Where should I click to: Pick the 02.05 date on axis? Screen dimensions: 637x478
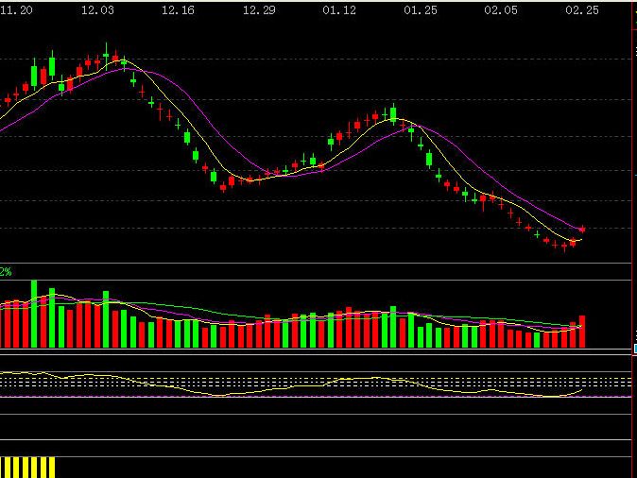(501, 9)
